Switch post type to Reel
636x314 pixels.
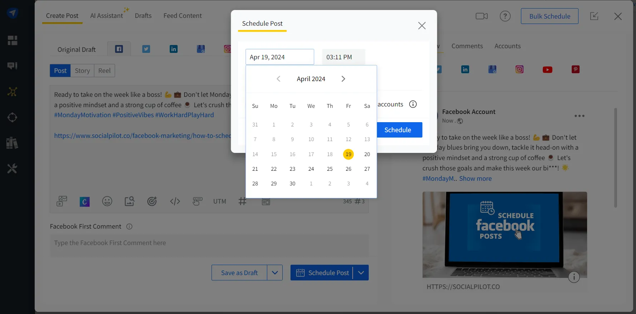click(104, 71)
